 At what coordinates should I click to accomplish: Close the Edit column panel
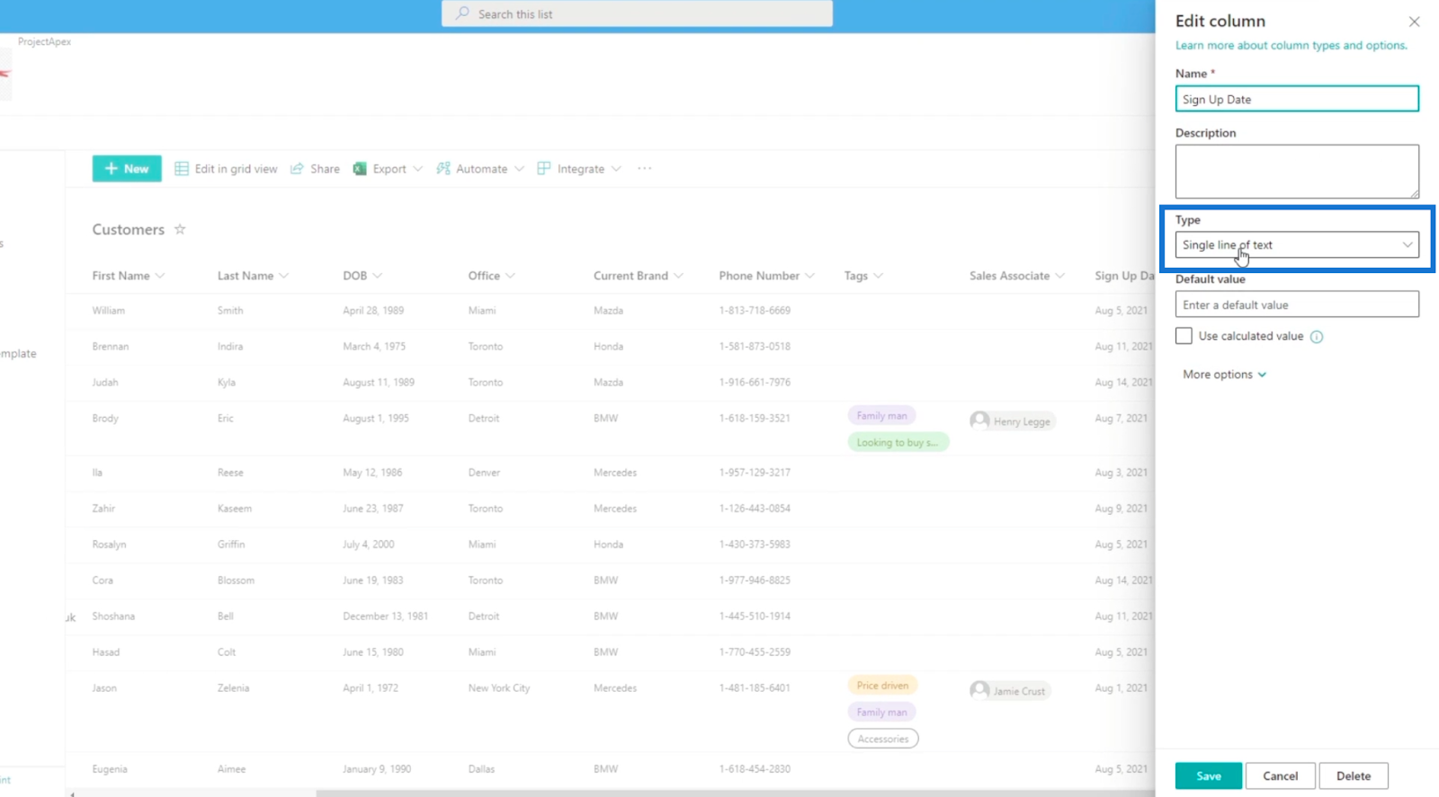pos(1414,22)
